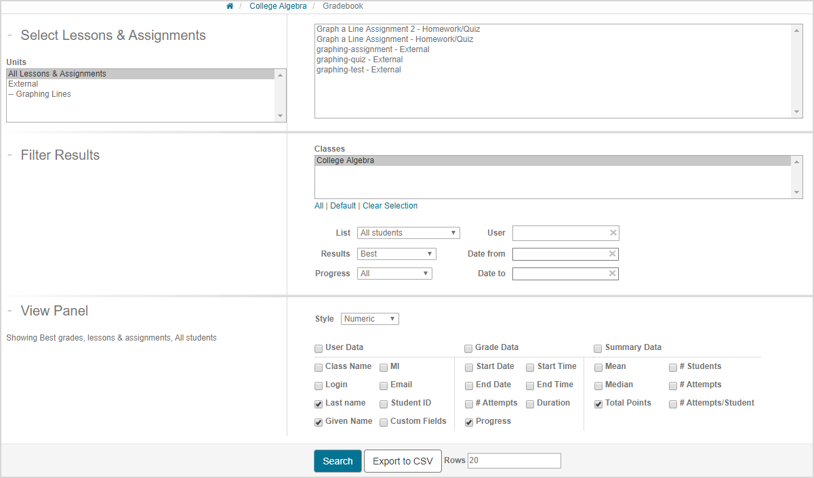Open the Results dropdown showing Best
The image size is (814, 478).
[x=396, y=254]
